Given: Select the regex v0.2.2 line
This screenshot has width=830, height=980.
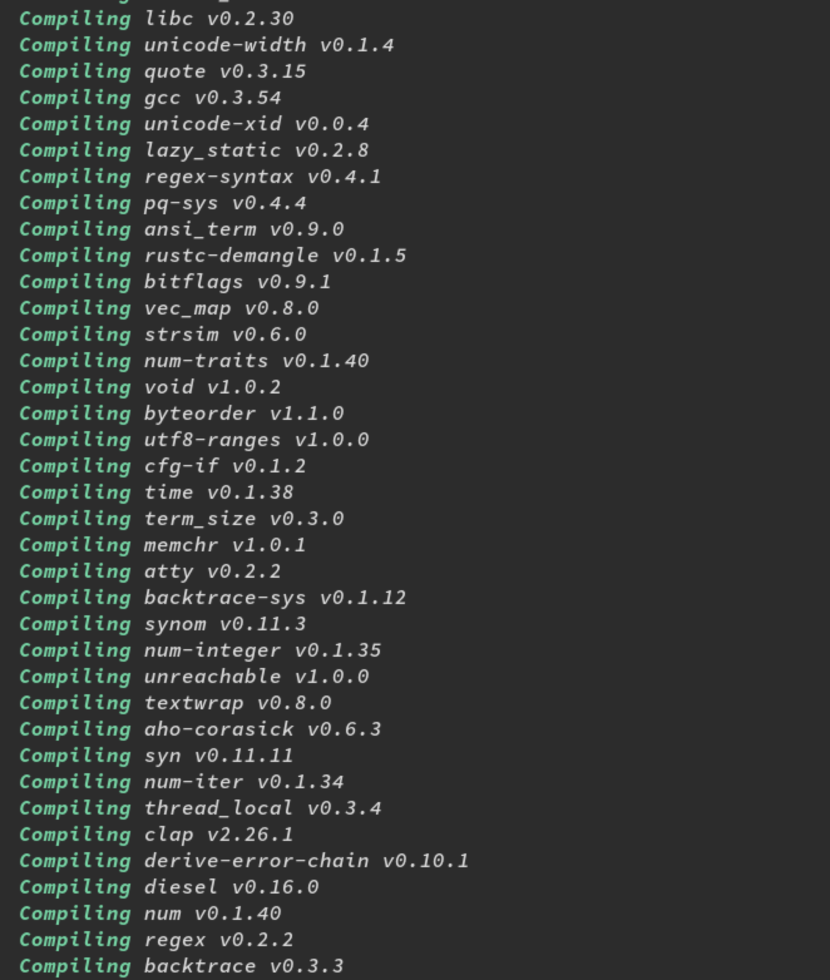Looking at the screenshot, I should [156, 939].
